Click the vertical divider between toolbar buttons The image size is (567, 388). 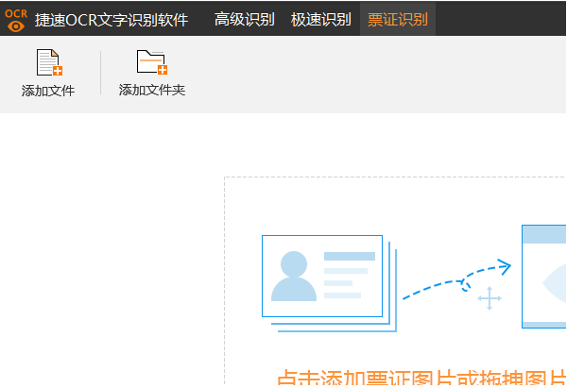[x=100, y=74]
